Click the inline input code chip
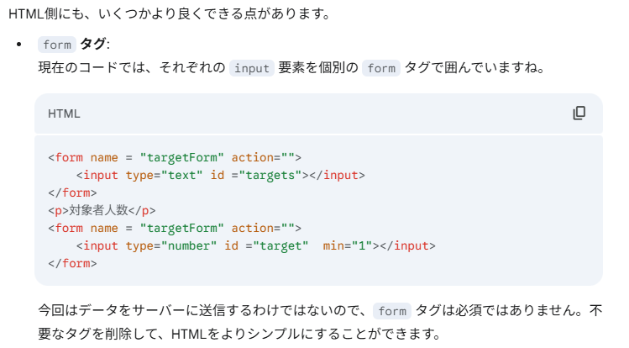This screenshot has height=348, width=629. 251,68
